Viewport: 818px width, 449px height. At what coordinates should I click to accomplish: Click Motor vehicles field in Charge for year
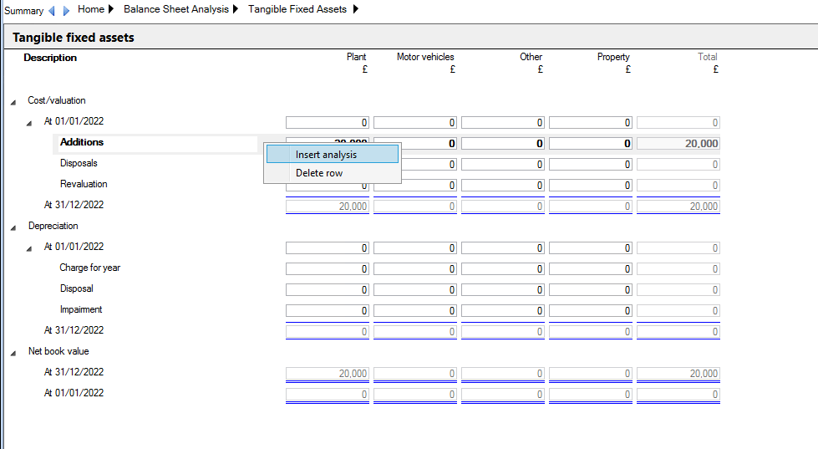415,269
